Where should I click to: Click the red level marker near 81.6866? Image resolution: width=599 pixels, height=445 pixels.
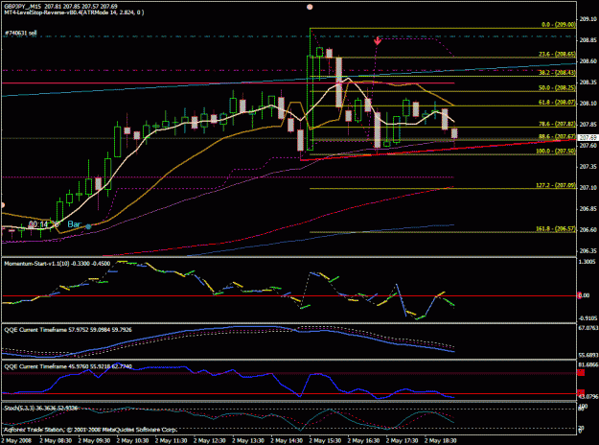[581, 373]
